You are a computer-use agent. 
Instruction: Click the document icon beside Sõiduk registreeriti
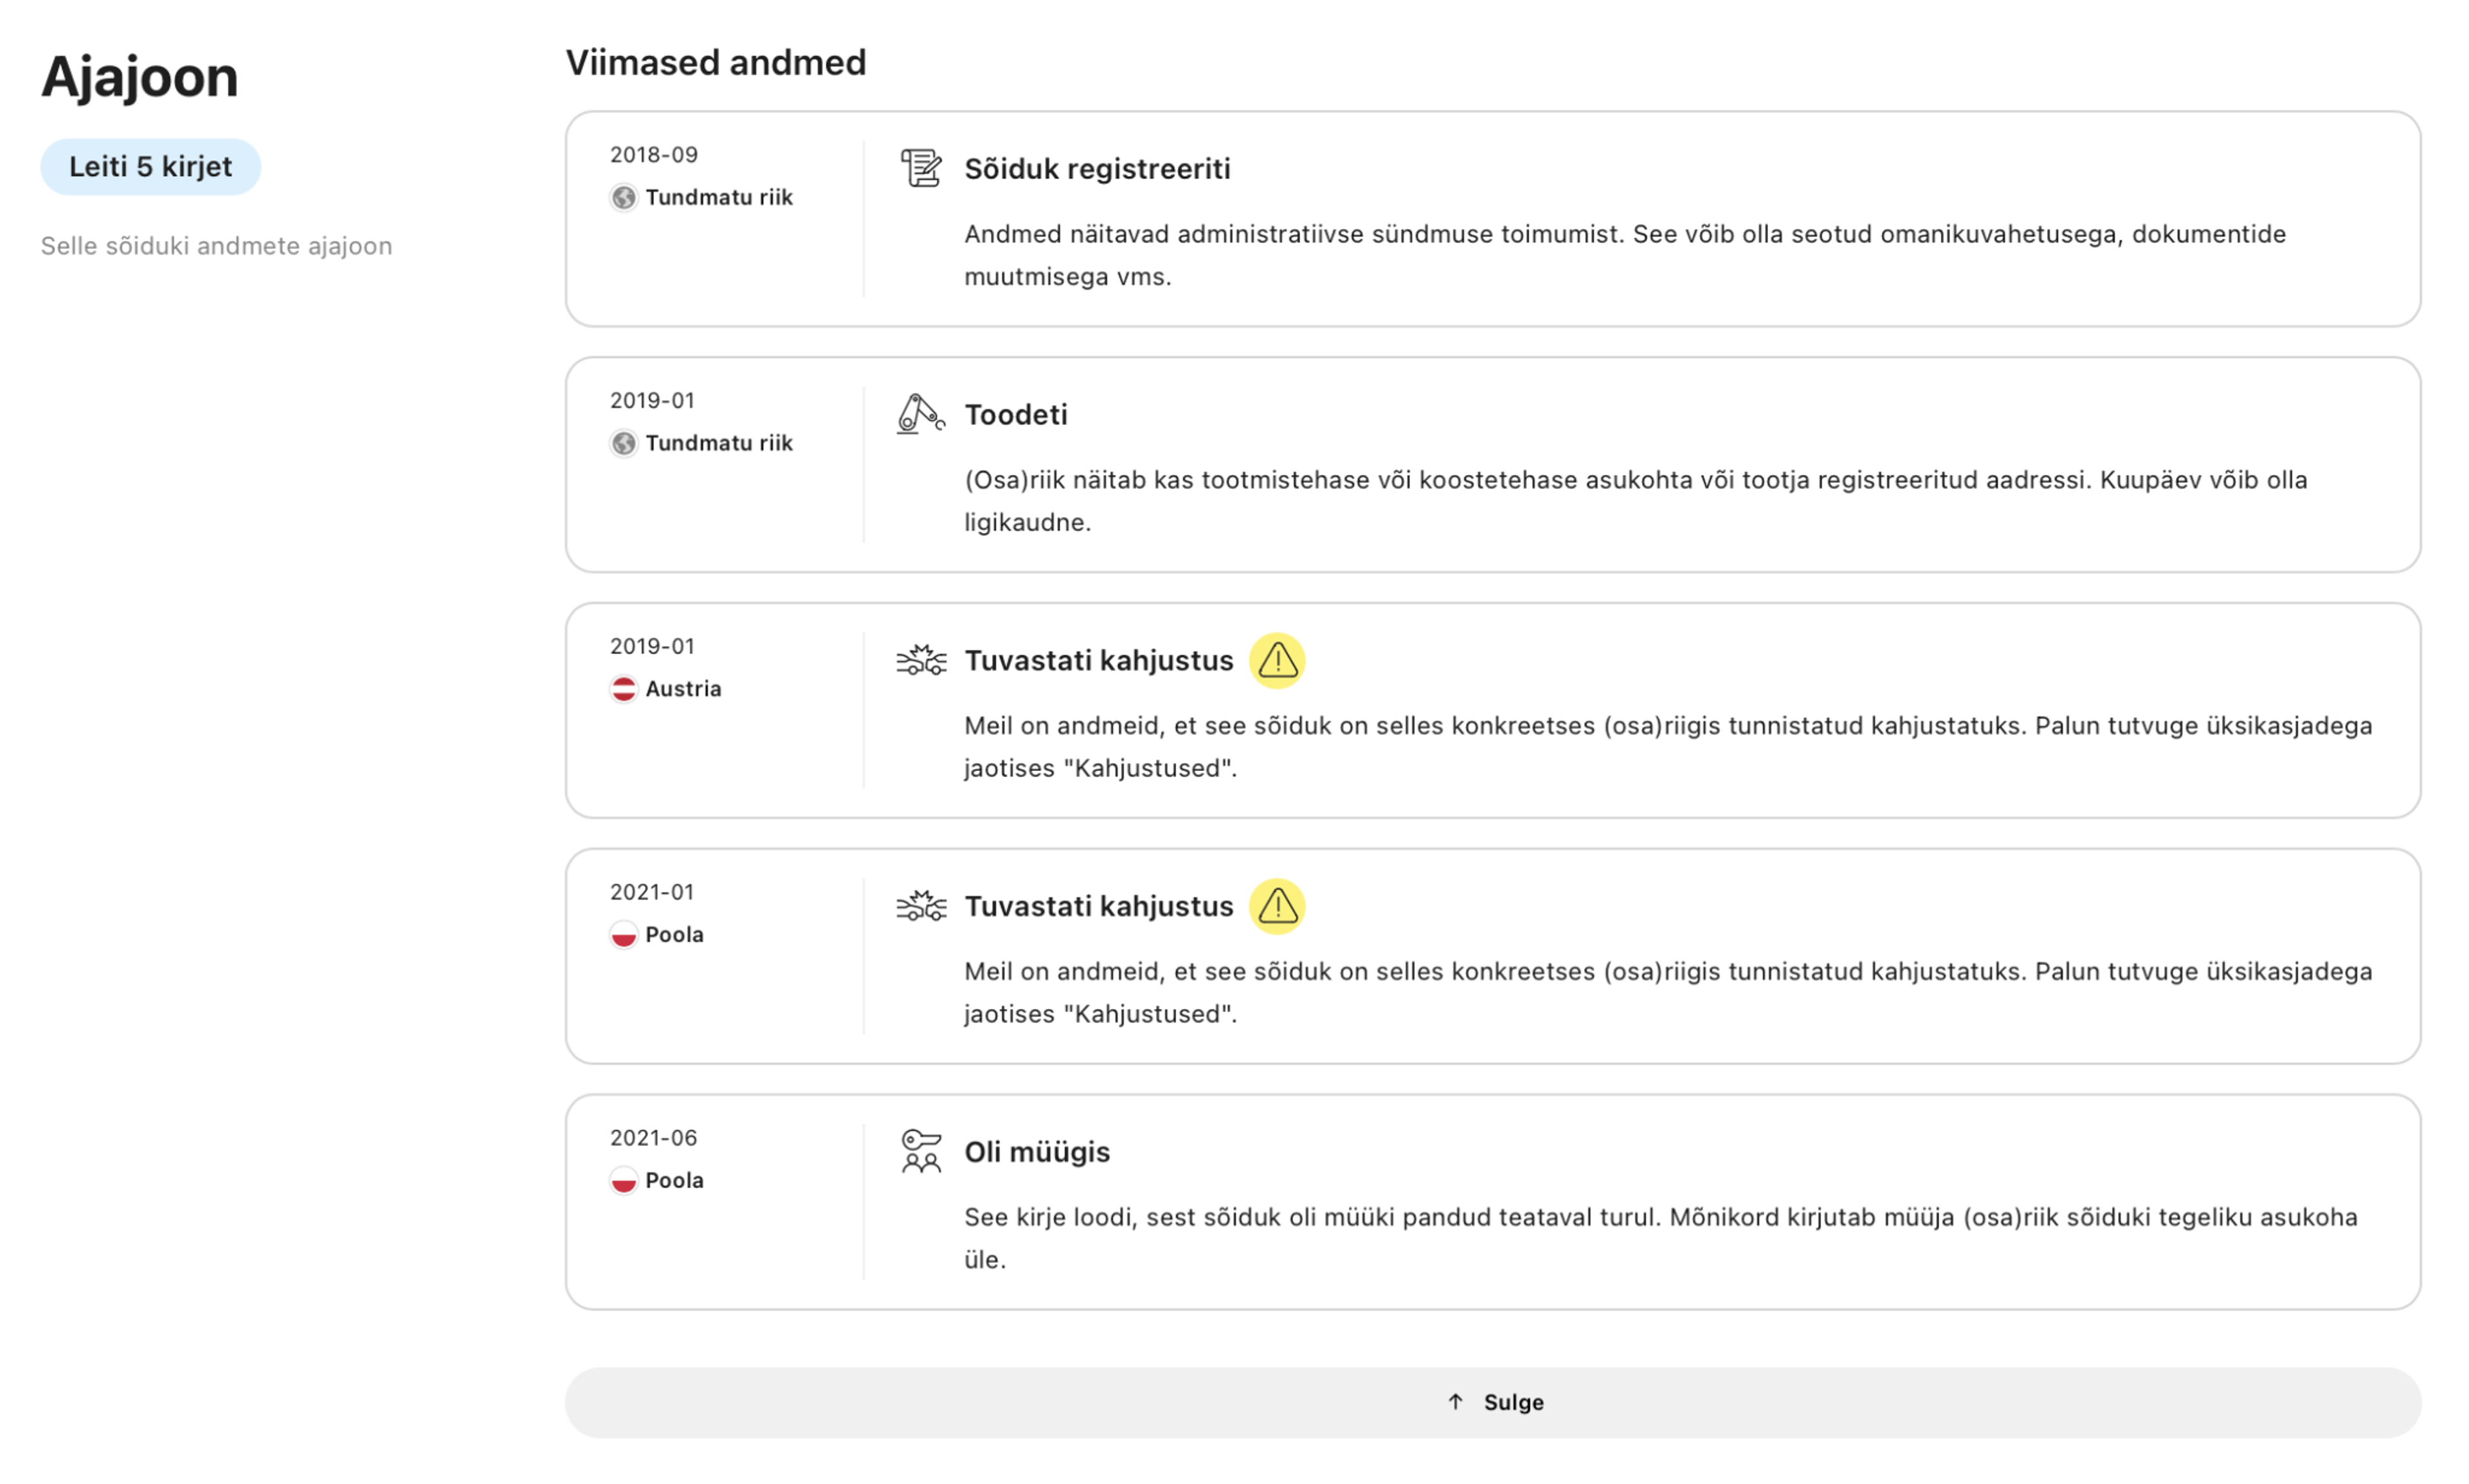[919, 168]
